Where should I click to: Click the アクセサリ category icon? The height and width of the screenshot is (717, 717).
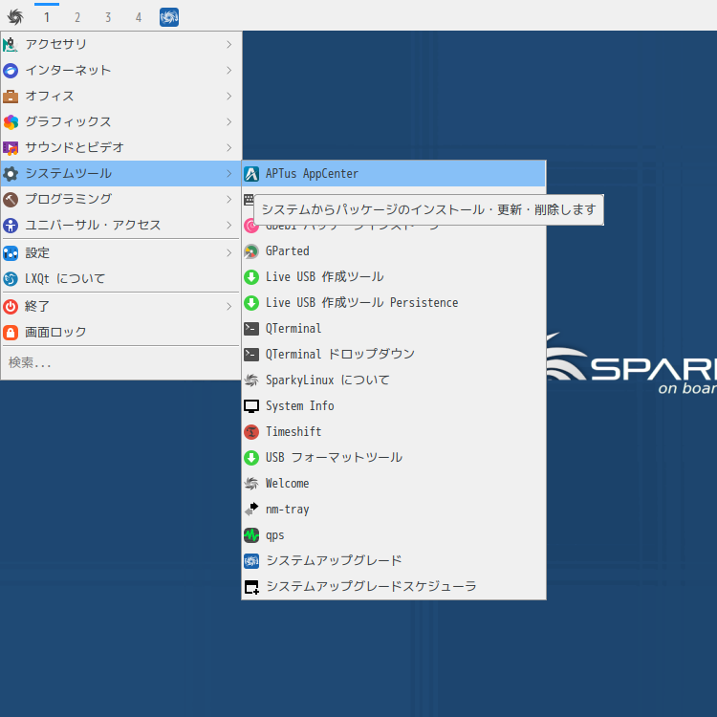11,45
